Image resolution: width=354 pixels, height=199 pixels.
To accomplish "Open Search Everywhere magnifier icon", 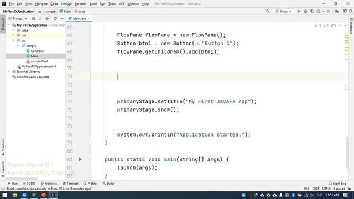I will pyautogui.click(x=351, y=11).
